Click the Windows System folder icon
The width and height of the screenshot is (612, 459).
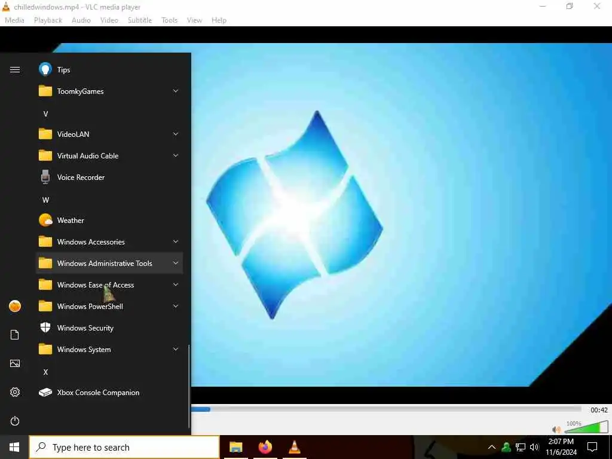click(x=45, y=349)
